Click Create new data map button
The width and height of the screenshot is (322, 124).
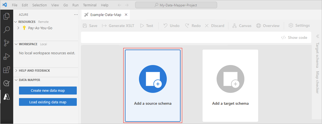coord(48,90)
